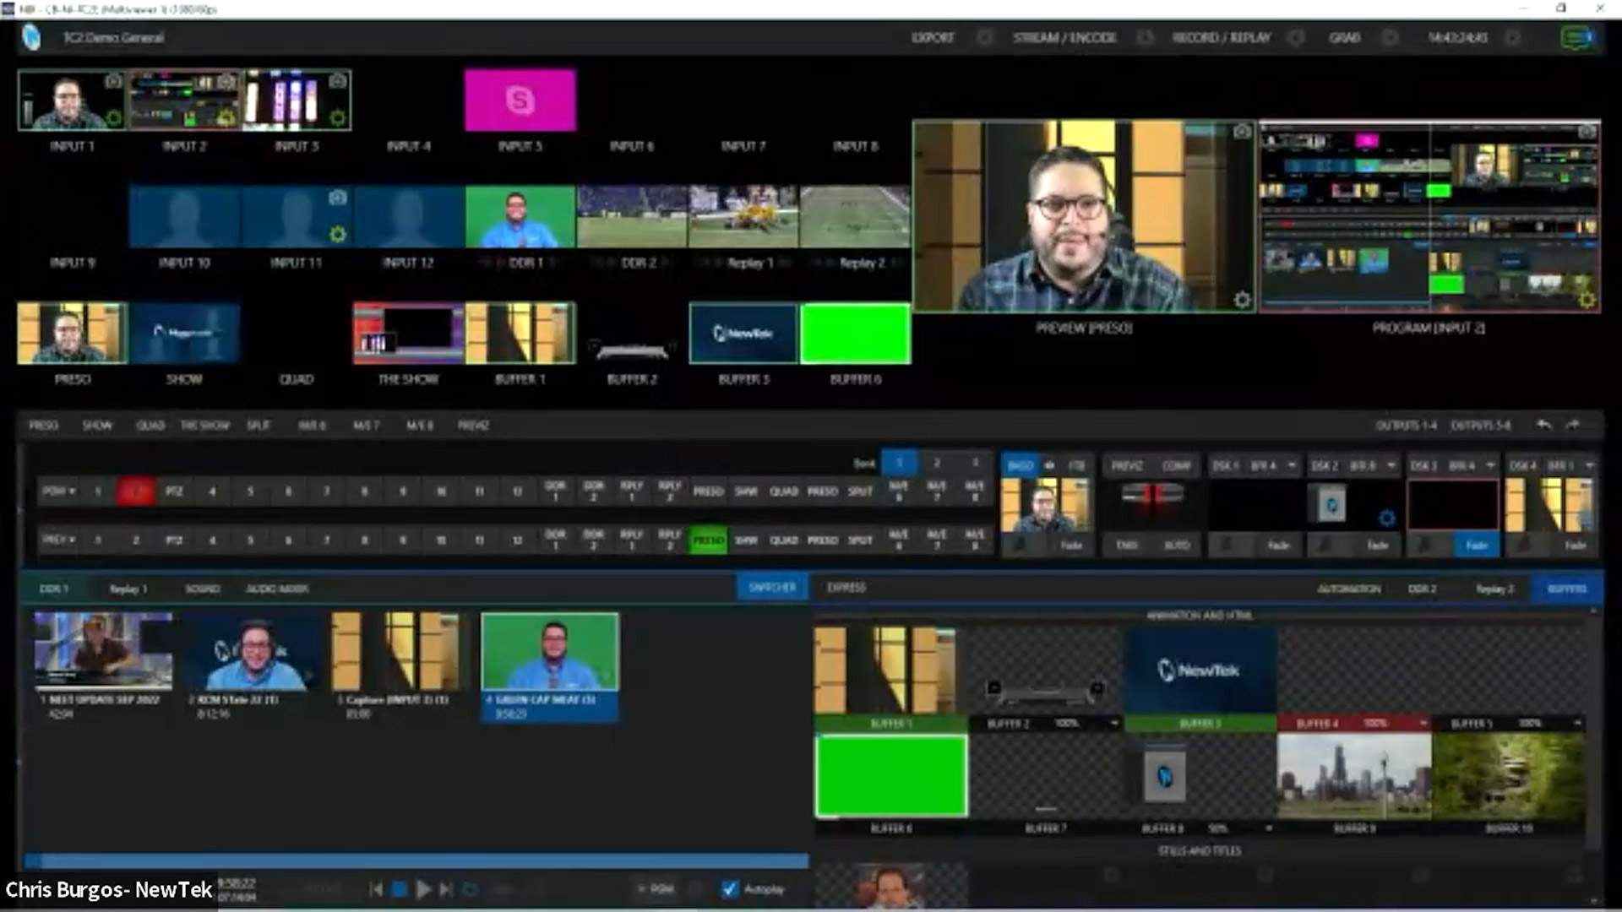The width and height of the screenshot is (1622, 912).
Task: Click the skip-to-next icon in DDR transport
Action: pyautogui.click(x=446, y=888)
